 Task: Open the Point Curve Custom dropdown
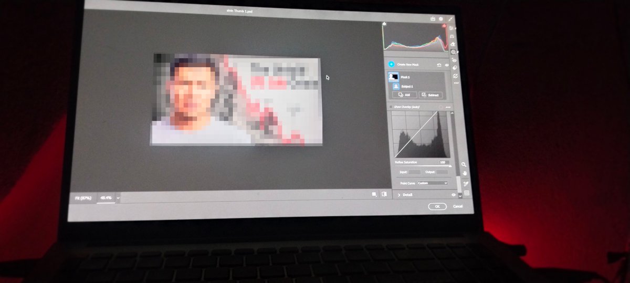pos(432,183)
